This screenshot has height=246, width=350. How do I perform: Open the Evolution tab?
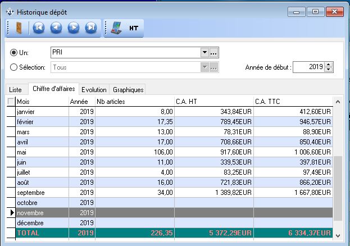[94, 90]
